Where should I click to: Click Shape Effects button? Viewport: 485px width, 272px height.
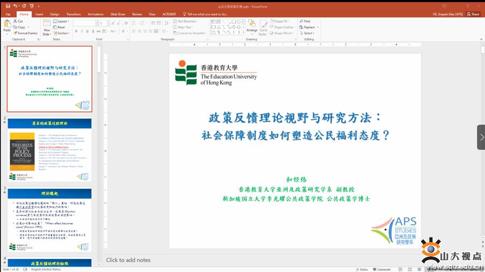point(281,33)
